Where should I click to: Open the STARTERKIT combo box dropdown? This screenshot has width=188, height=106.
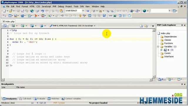pyautogui.click(x=83, y=11)
